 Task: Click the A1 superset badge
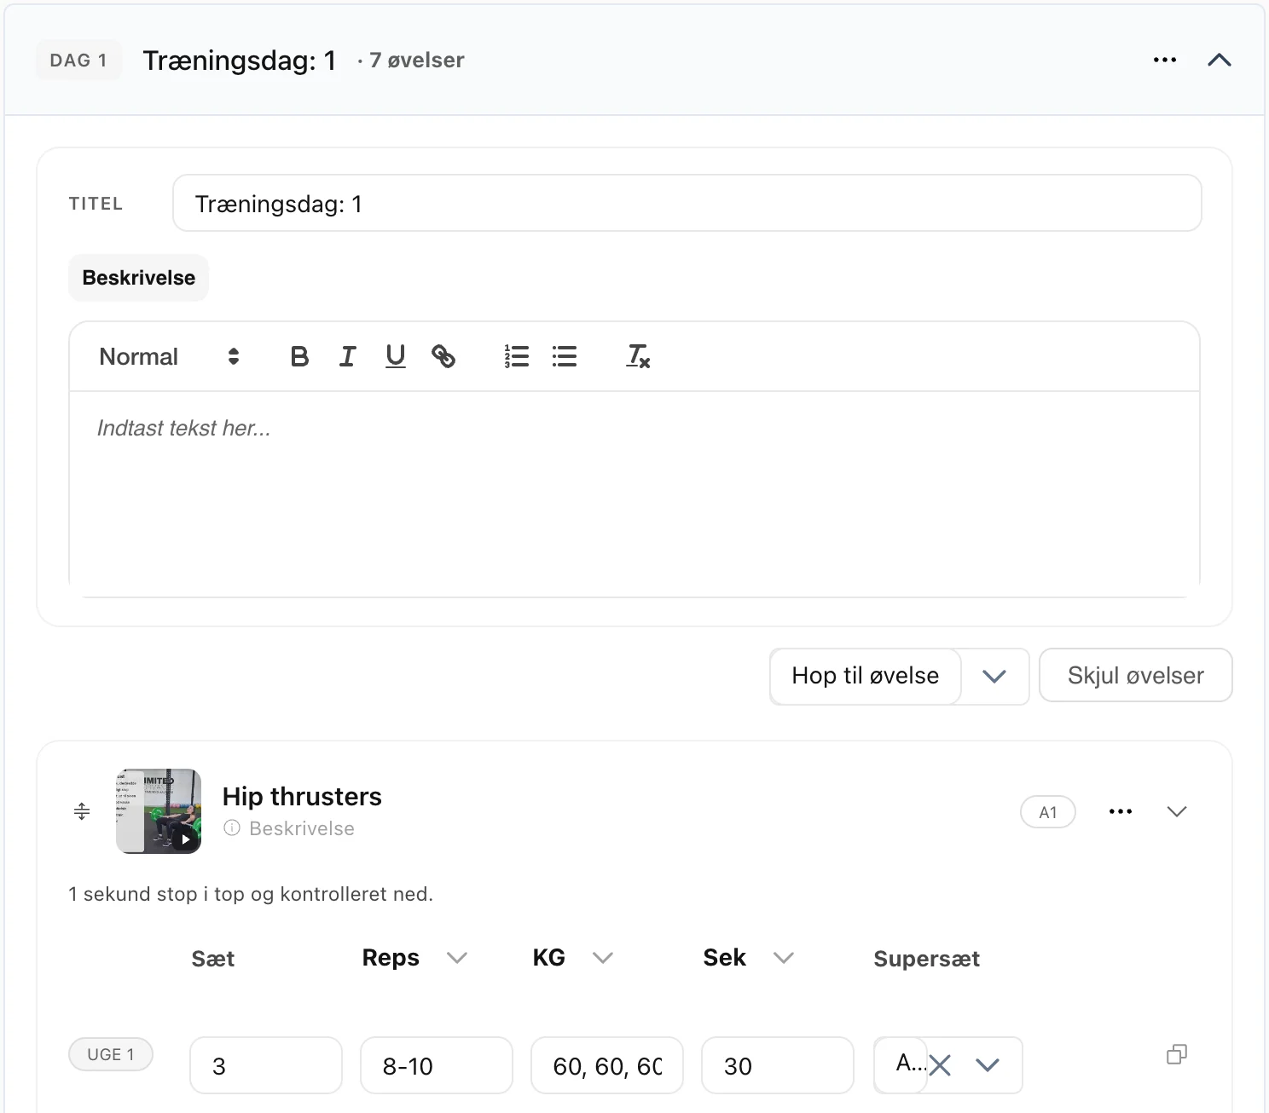[1047, 812]
